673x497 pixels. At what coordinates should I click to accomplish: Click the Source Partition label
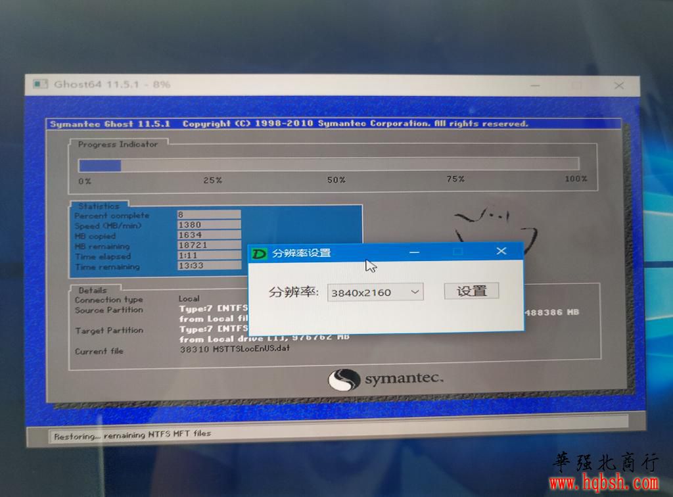[x=108, y=310]
